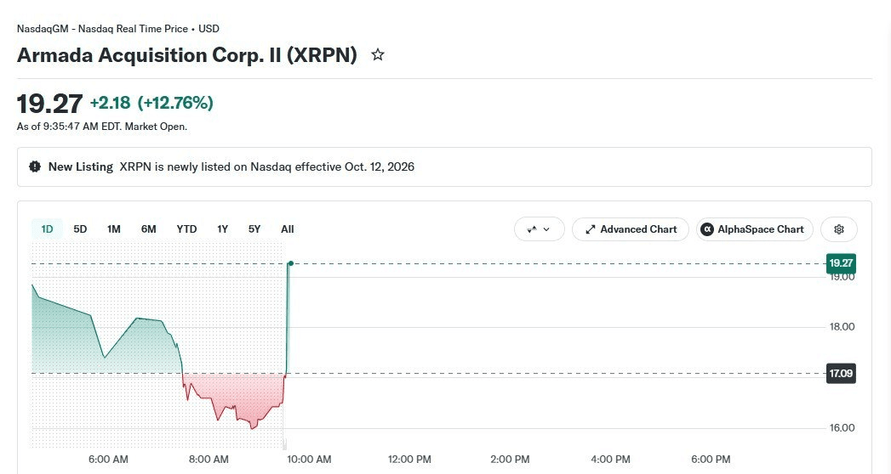891x474 pixels.
Task: Show the All time range
Action: click(x=288, y=229)
